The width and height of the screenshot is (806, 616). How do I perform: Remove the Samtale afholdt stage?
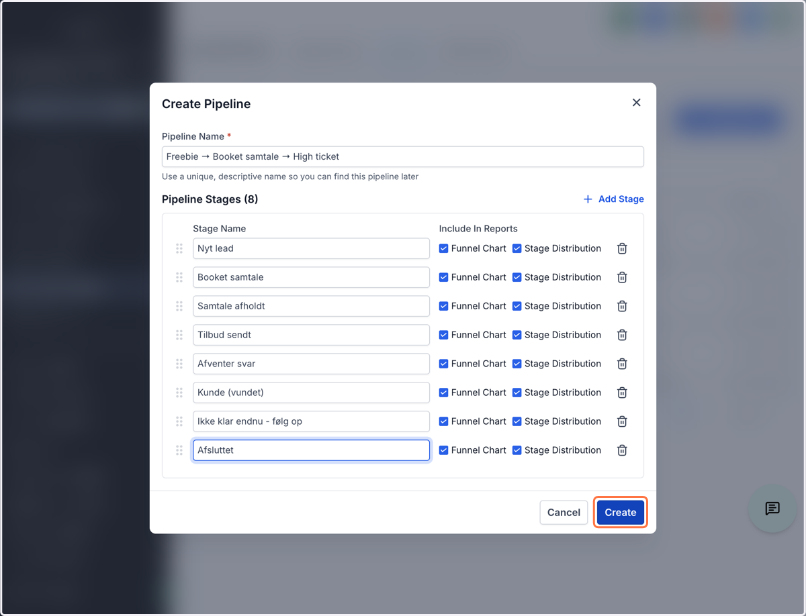pos(622,306)
